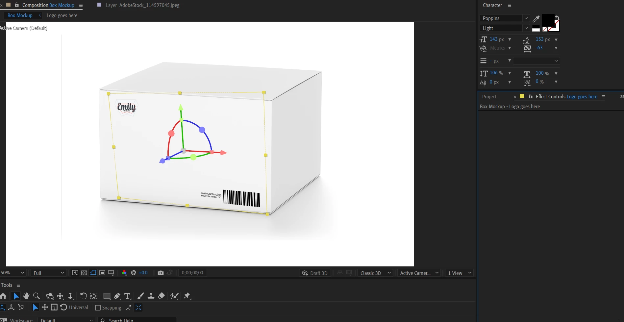Open the Workspace Default dropdown

tap(66, 320)
